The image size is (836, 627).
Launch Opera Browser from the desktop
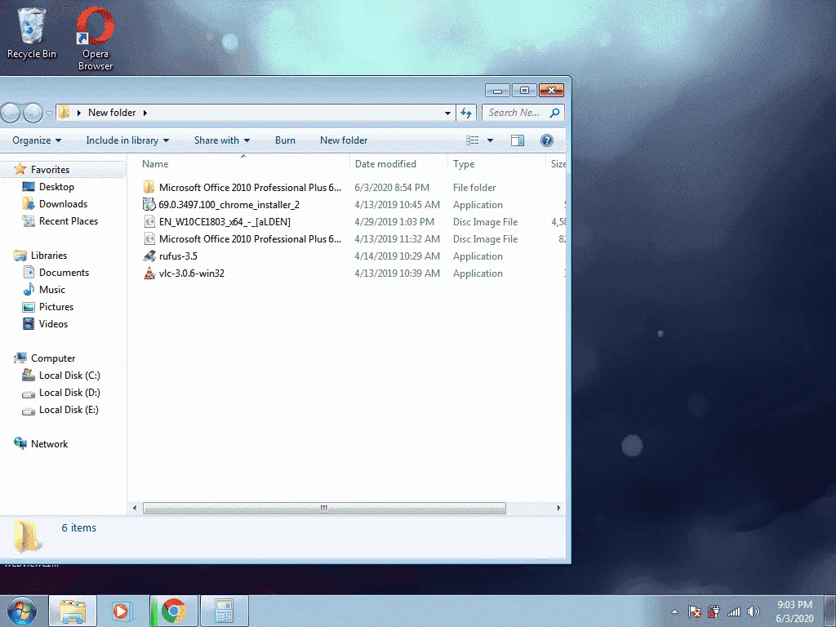coord(95,38)
